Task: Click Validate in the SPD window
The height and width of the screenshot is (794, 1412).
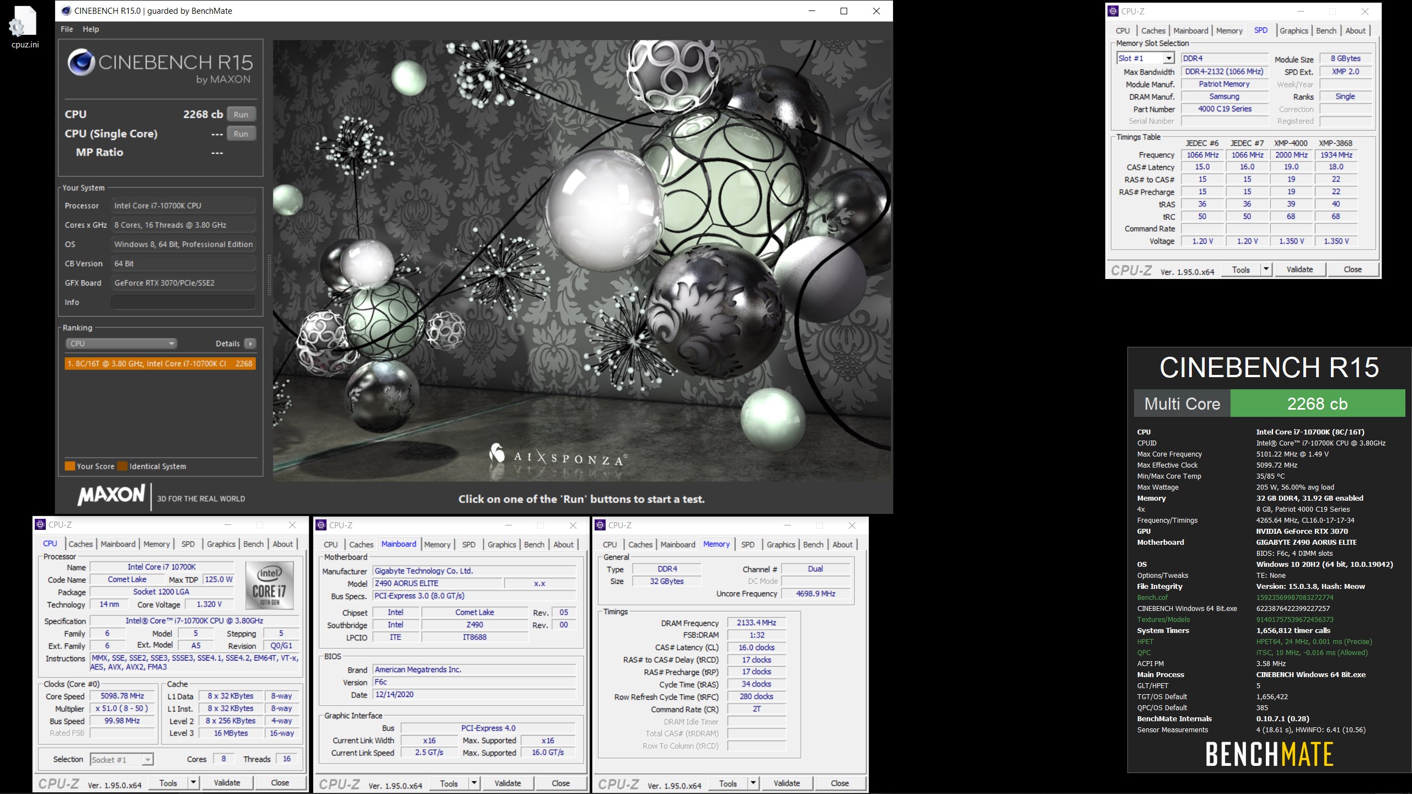Action: click(1299, 269)
